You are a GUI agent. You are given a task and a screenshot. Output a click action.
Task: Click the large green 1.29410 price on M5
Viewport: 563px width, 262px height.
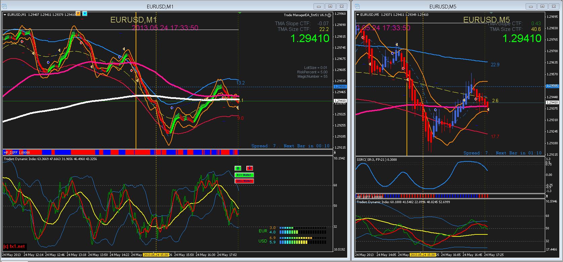coord(522,39)
